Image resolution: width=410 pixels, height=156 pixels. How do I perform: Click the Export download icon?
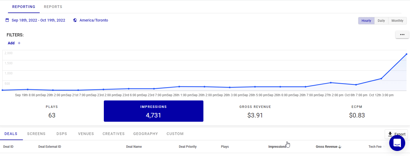(x=390, y=134)
